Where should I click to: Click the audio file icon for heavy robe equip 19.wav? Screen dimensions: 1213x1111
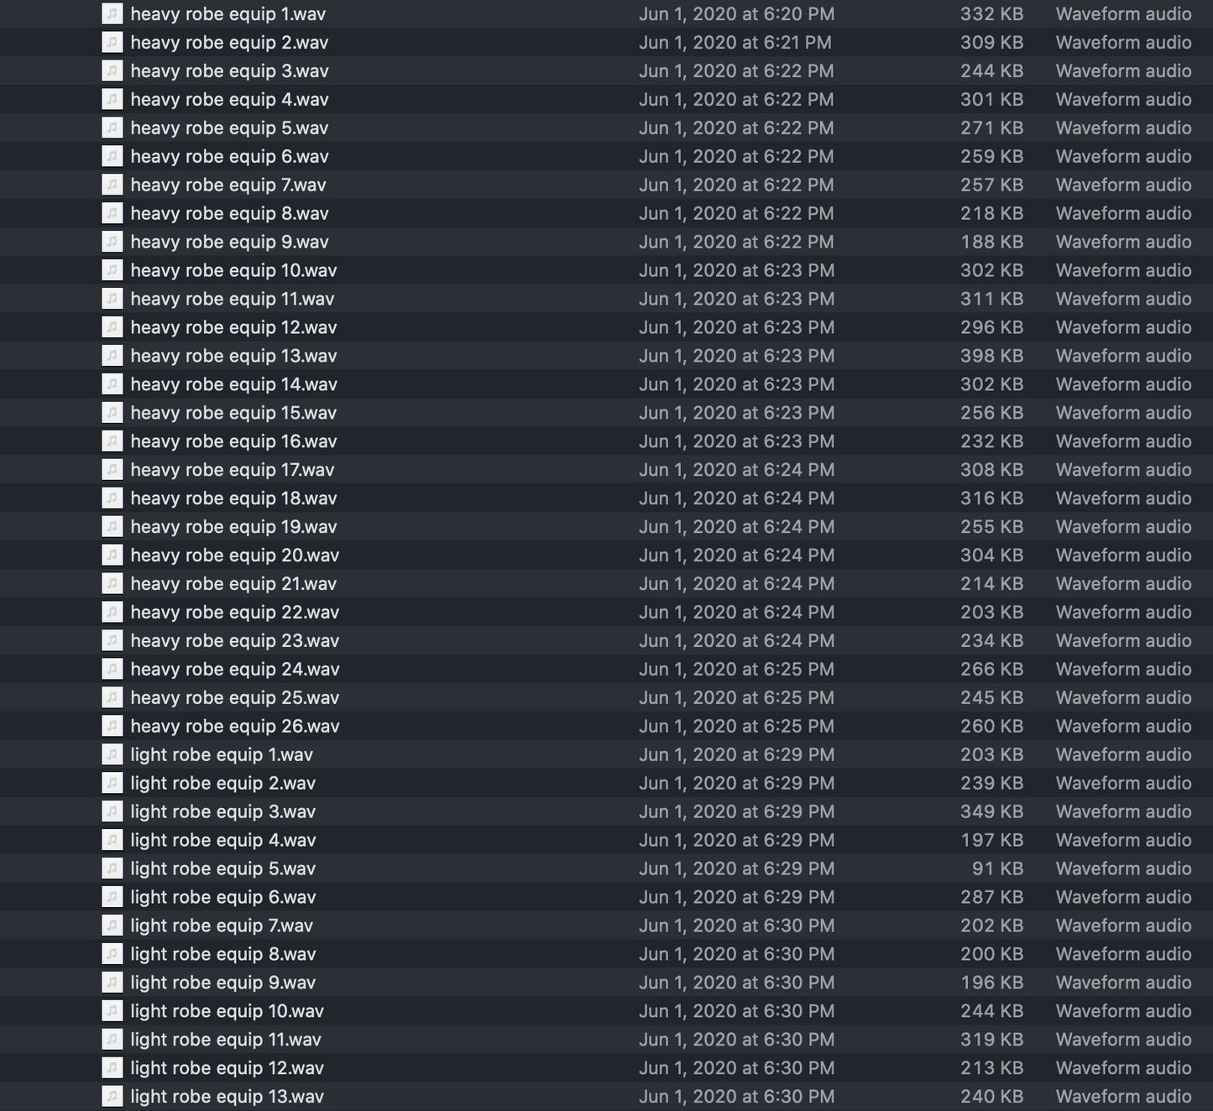[x=112, y=527]
